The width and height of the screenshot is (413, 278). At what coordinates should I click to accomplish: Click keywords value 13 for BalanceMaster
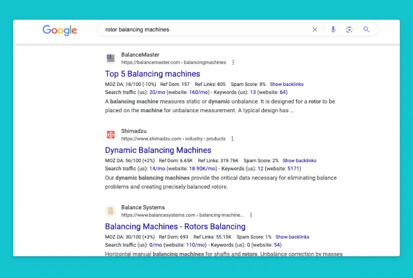click(253, 92)
